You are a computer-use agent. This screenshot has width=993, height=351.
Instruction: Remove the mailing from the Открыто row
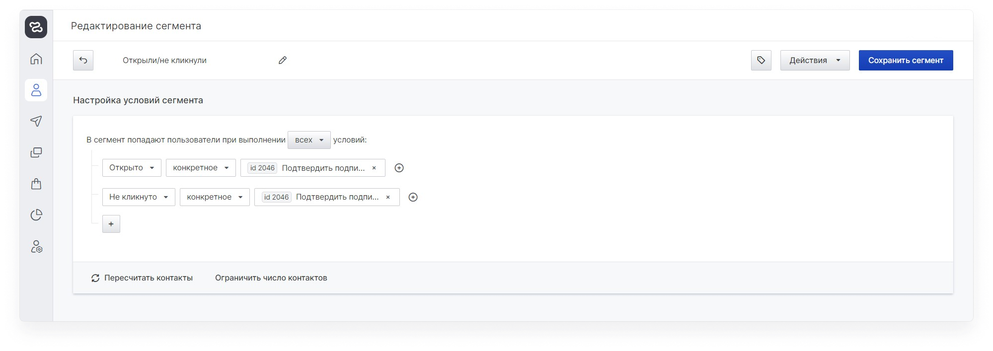(374, 168)
